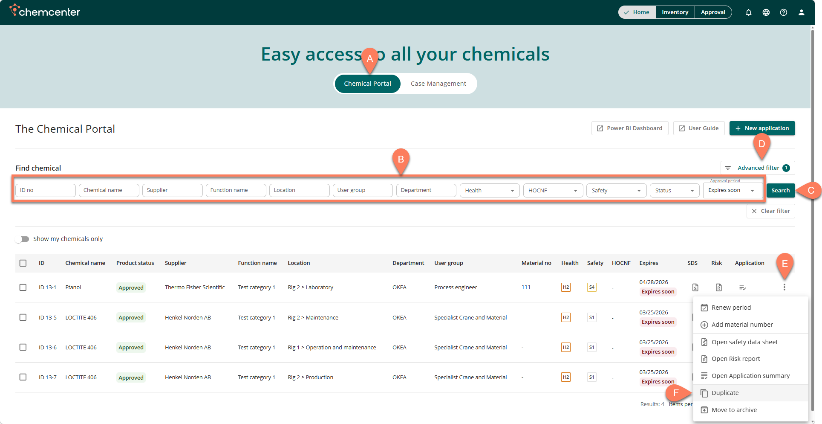Open the Risk report icon for Etanol
Viewport: 822px width, 424px height.
(718, 288)
